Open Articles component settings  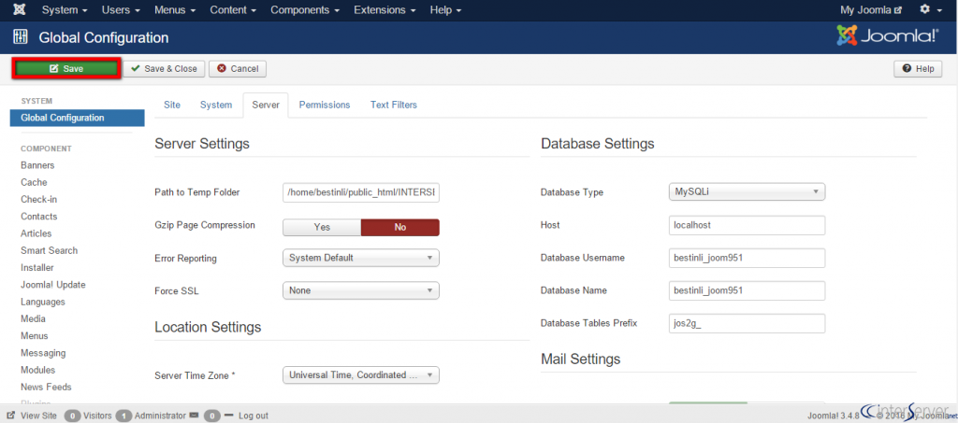[36, 233]
